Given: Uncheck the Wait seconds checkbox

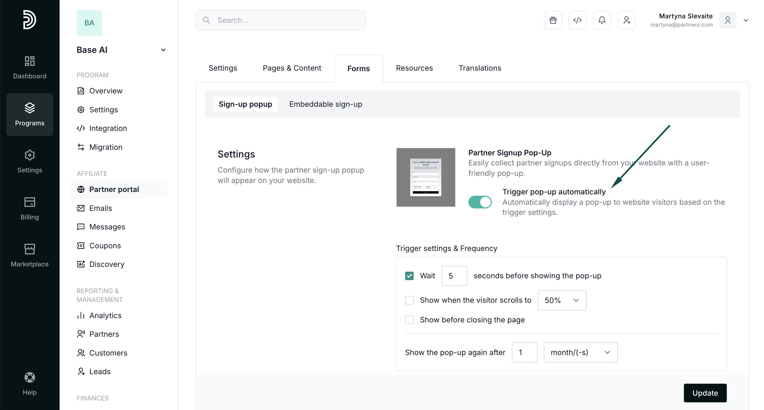Looking at the screenshot, I should (409, 276).
